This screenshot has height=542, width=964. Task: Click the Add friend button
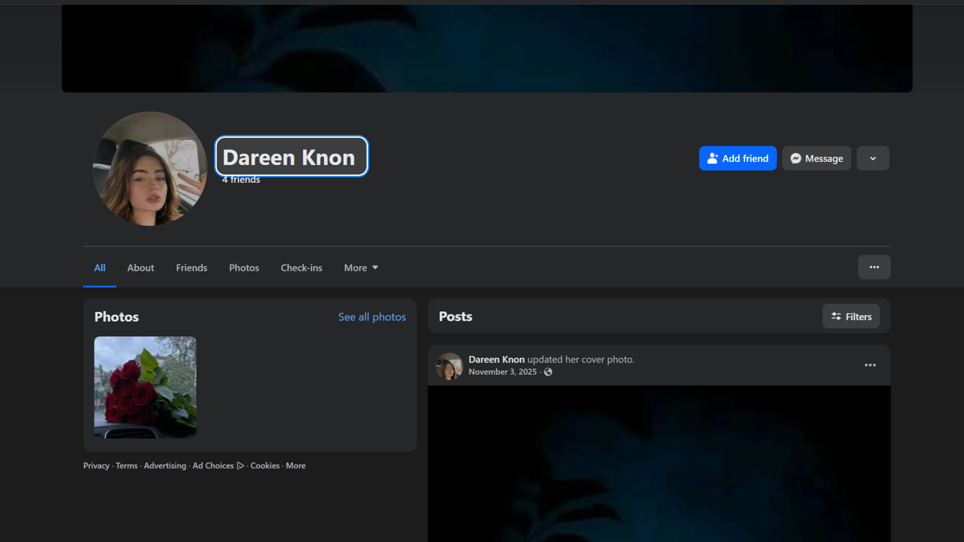[x=738, y=158]
